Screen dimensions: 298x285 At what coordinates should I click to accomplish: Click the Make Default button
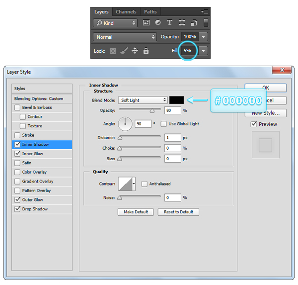[136, 212]
